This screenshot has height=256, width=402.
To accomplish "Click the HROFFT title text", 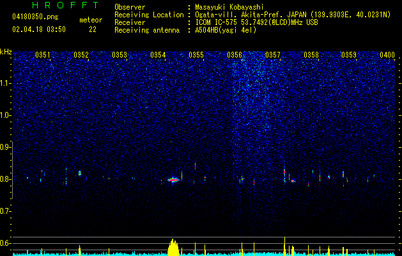I will pos(66,5).
